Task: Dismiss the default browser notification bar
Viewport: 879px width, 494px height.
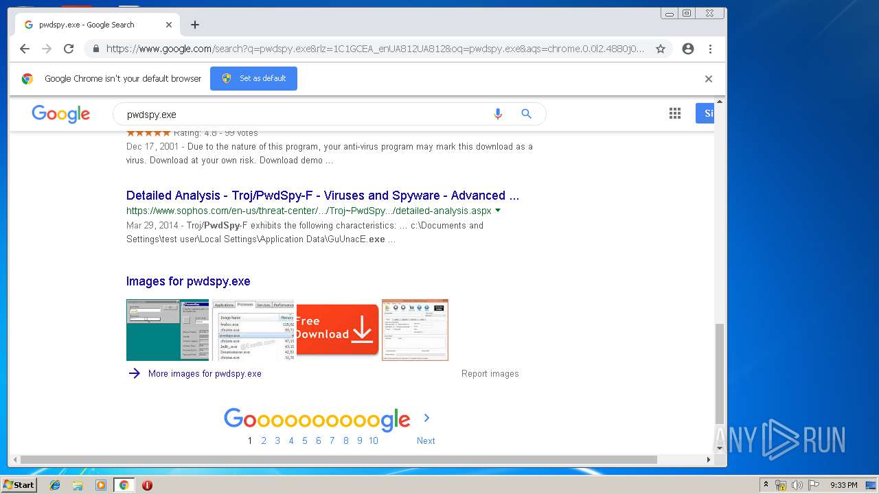Action: (709, 79)
